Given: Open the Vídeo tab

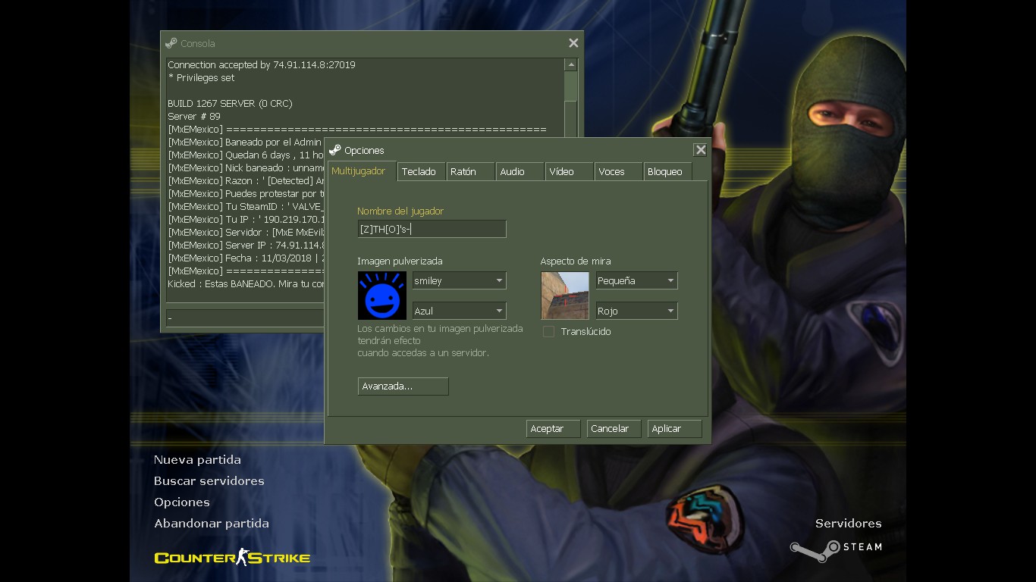Looking at the screenshot, I should 569,171.
